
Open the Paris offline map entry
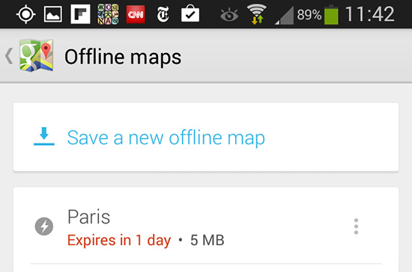click(x=206, y=226)
